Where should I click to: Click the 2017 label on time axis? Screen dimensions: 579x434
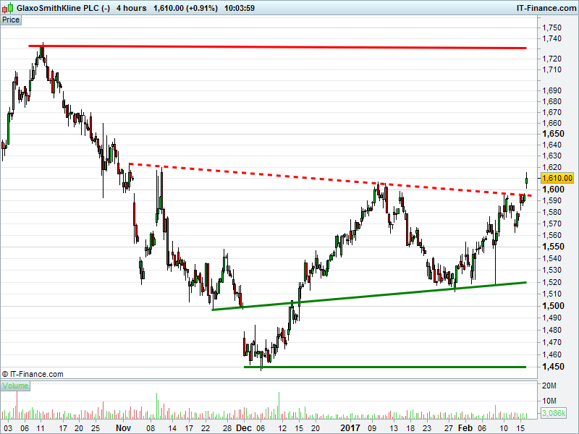tap(350, 428)
